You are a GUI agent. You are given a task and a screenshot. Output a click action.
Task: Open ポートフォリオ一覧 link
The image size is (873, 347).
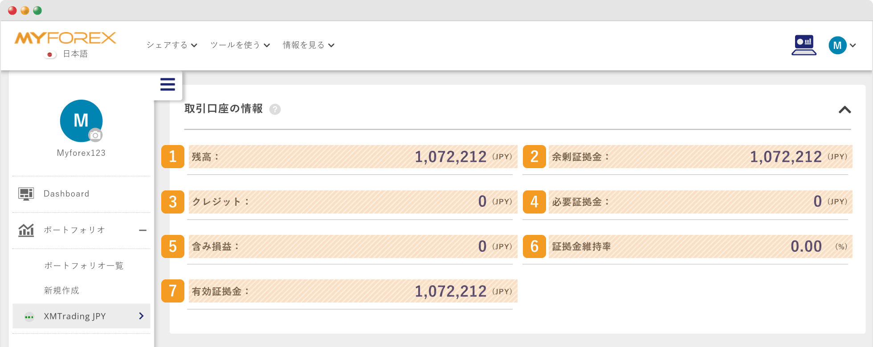tap(84, 266)
